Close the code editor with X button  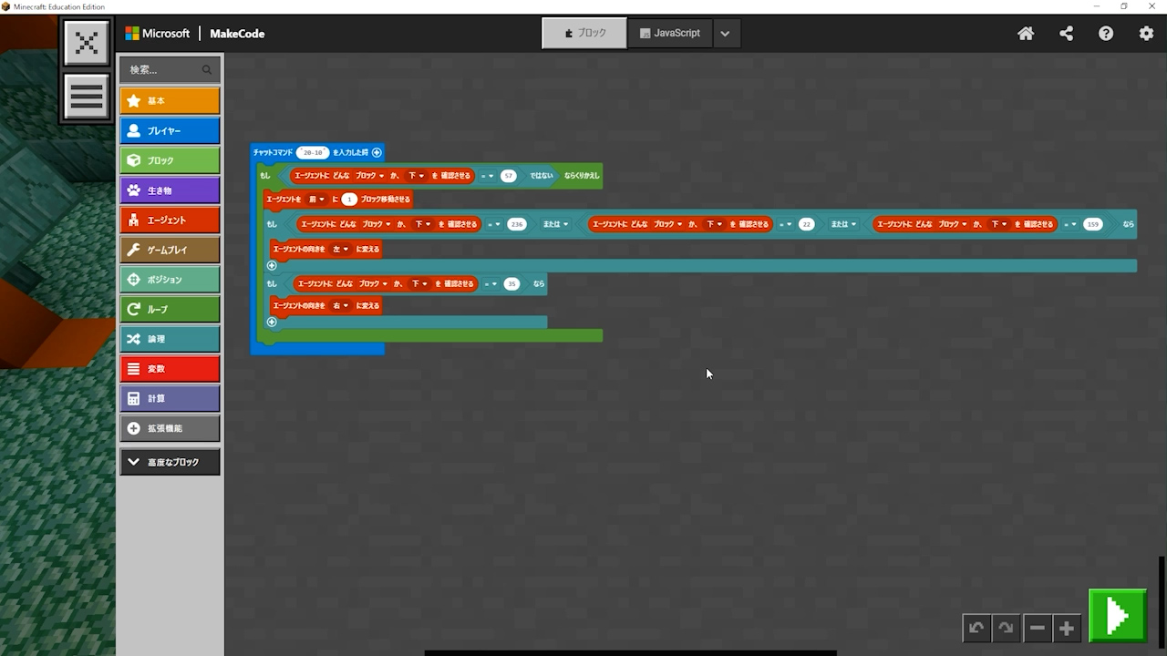(87, 43)
